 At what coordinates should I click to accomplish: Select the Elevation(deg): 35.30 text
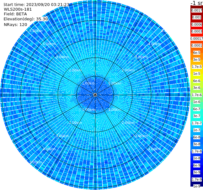tap(26, 19)
